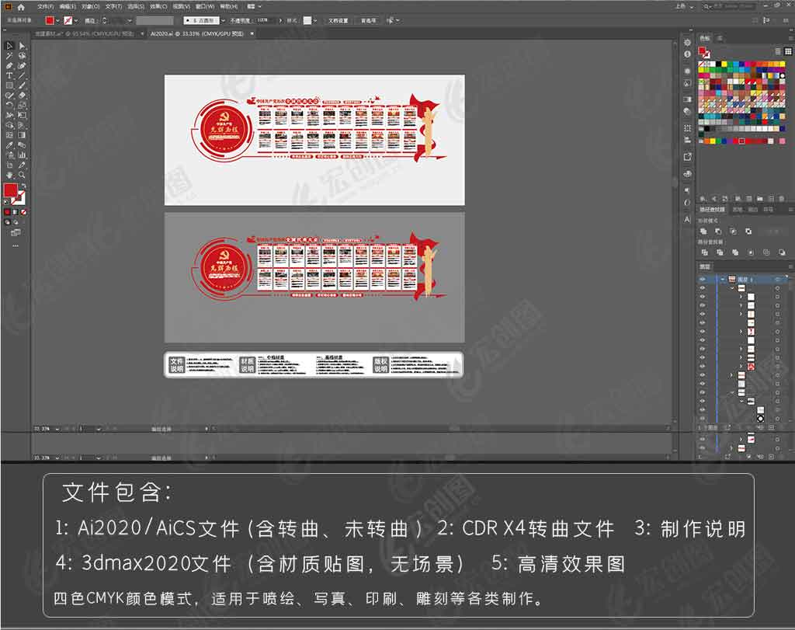The height and width of the screenshot is (630, 795).
Task: Click the toolbar red Fill swatch
Action: click(x=10, y=190)
